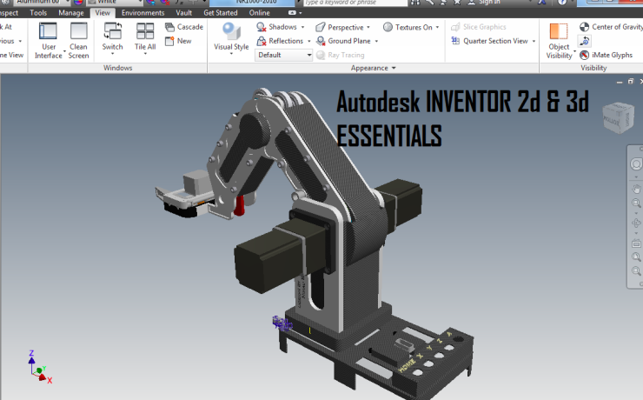
Task: Click the ViewCube in the viewport corner
Action: [x=618, y=118]
